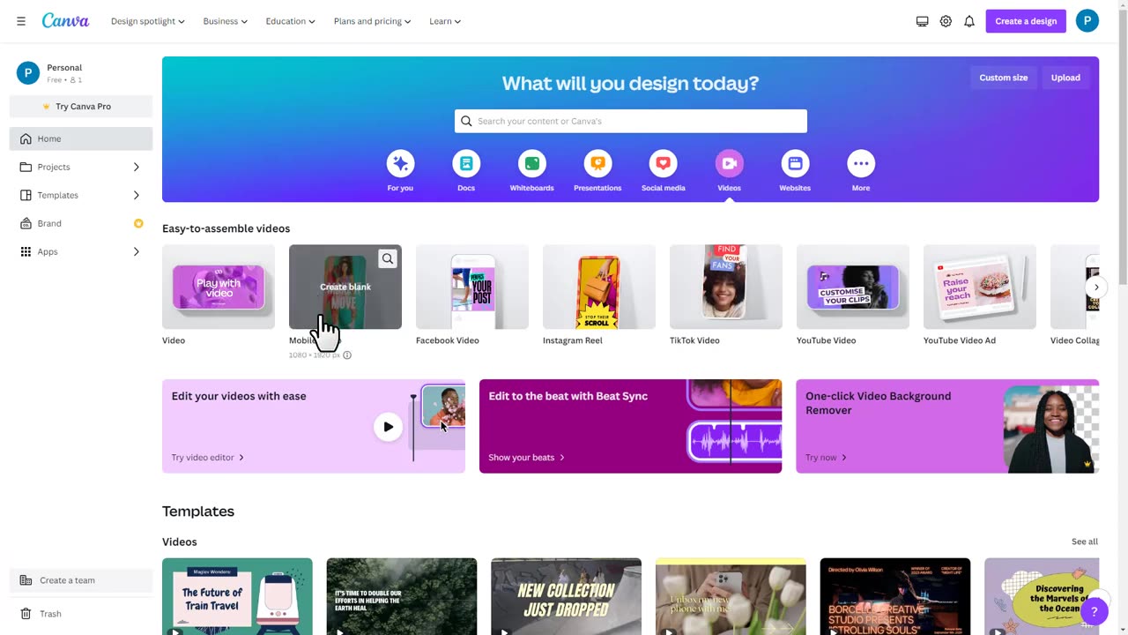Expand the Apps chevron in sidebar
1128x635 pixels.
click(137, 251)
